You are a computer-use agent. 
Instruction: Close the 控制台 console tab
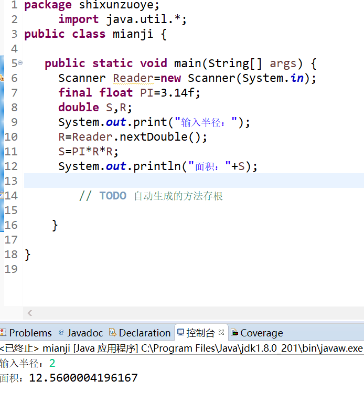click(221, 332)
